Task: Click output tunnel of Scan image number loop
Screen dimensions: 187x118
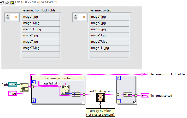Action: 84,95
